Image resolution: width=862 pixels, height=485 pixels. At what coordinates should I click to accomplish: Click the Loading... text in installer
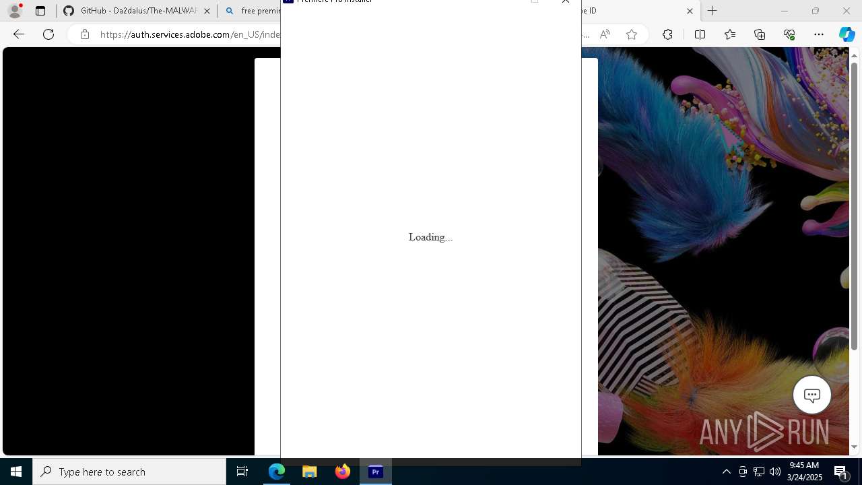(430, 237)
